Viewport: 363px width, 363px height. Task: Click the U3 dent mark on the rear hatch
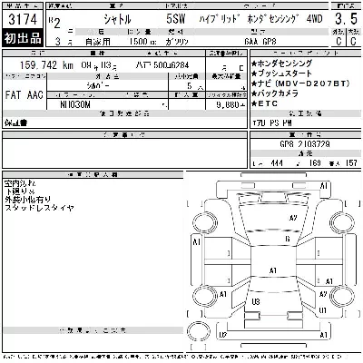coord(256,301)
